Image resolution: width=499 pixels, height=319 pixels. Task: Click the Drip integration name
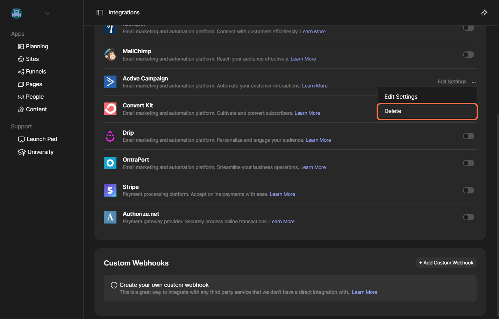(x=128, y=133)
